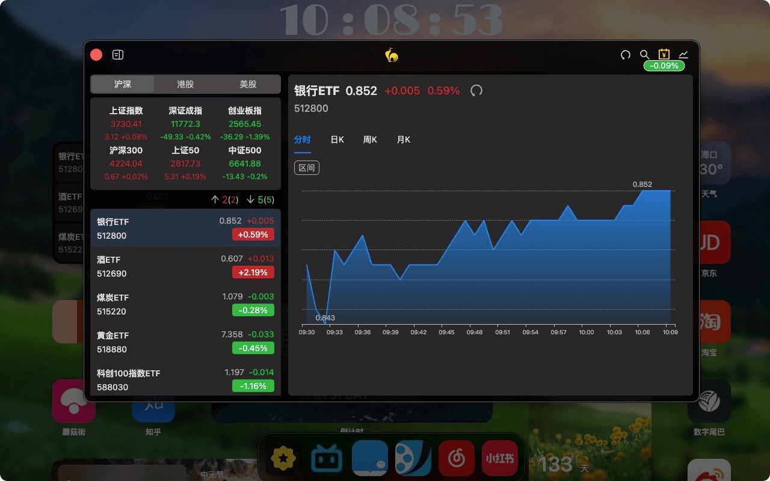The height and width of the screenshot is (481, 770).
Task: Click the refresh icon in the title bar
Action: 626,55
